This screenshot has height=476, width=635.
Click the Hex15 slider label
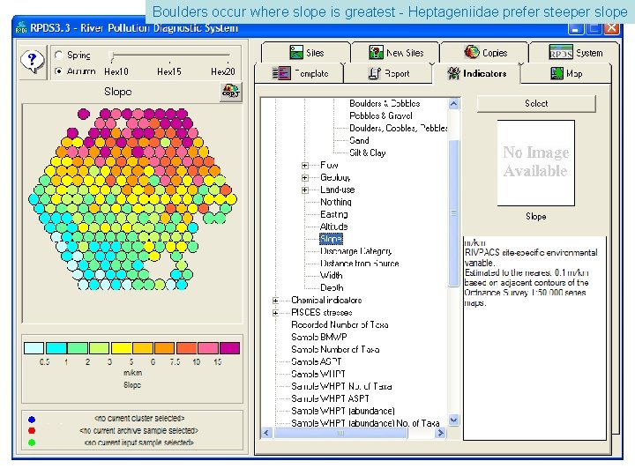point(168,71)
